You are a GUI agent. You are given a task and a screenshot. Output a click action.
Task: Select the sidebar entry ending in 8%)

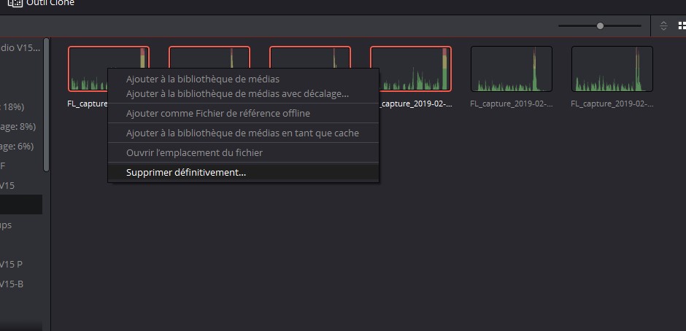(18, 126)
